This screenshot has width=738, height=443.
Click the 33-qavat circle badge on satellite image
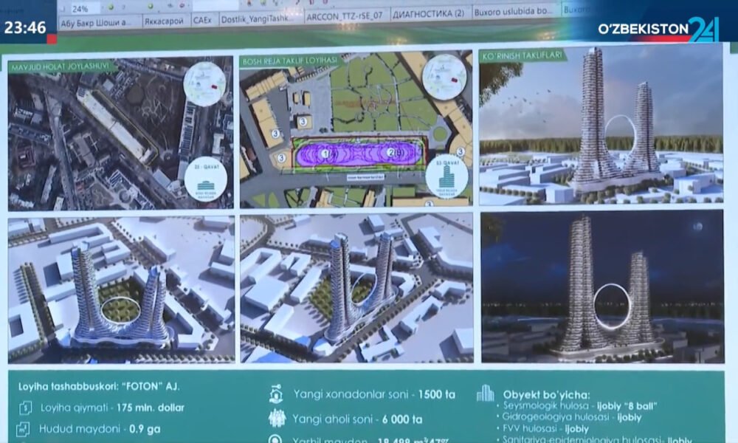pyautogui.click(x=204, y=177)
